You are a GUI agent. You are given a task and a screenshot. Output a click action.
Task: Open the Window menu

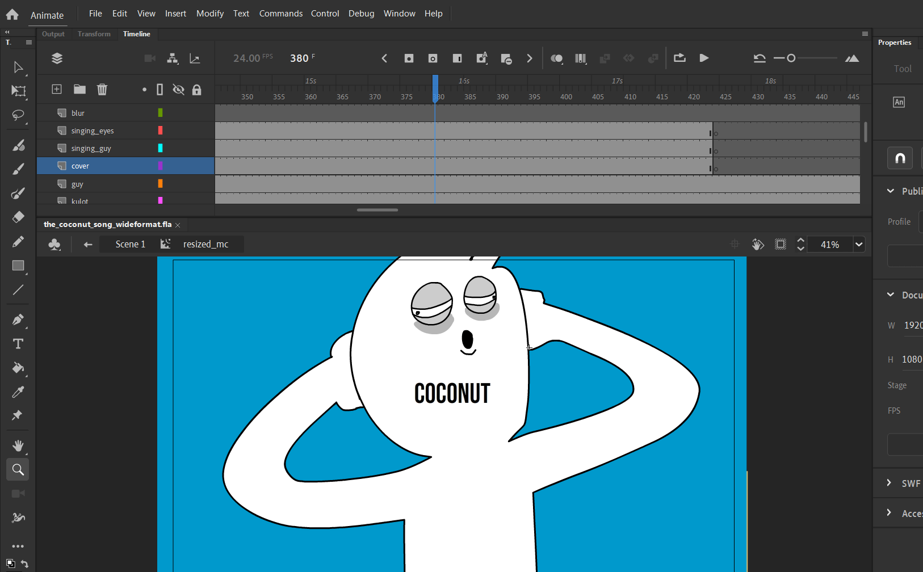coord(399,14)
